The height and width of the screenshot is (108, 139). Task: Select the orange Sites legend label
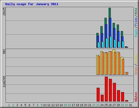pyautogui.click(x=136, y=71)
